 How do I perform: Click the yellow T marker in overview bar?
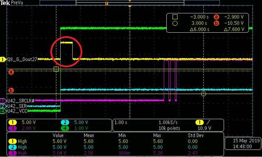[x=106, y=3]
